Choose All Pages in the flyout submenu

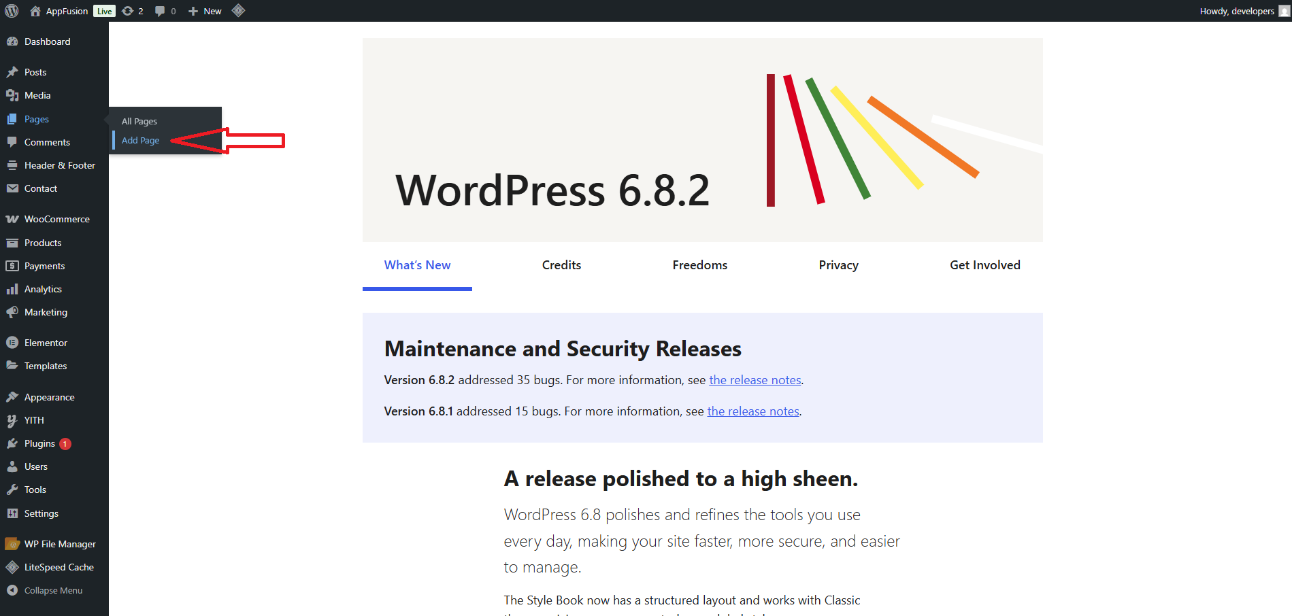pyautogui.click(x=139, y=122)
